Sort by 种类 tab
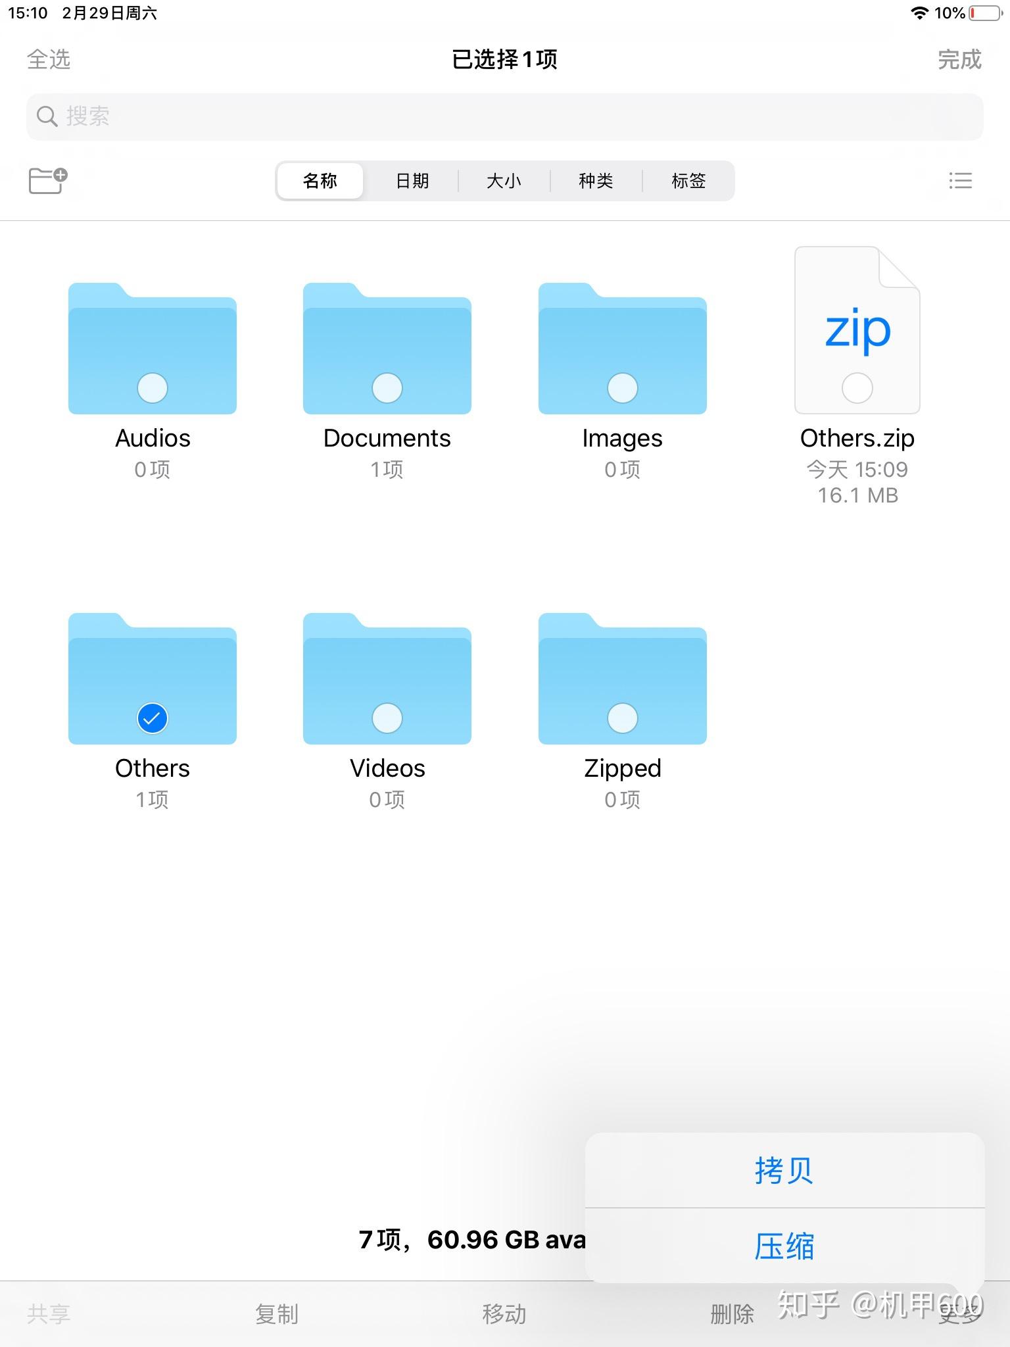The width and height of the screenshot is (1010, 1347). pyautogui.click(x=596, y=181)
